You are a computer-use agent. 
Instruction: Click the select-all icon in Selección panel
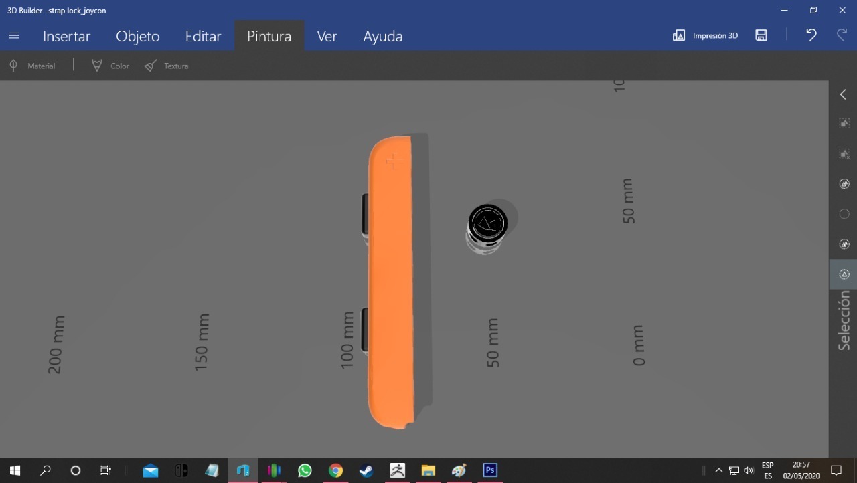point(844,124)
